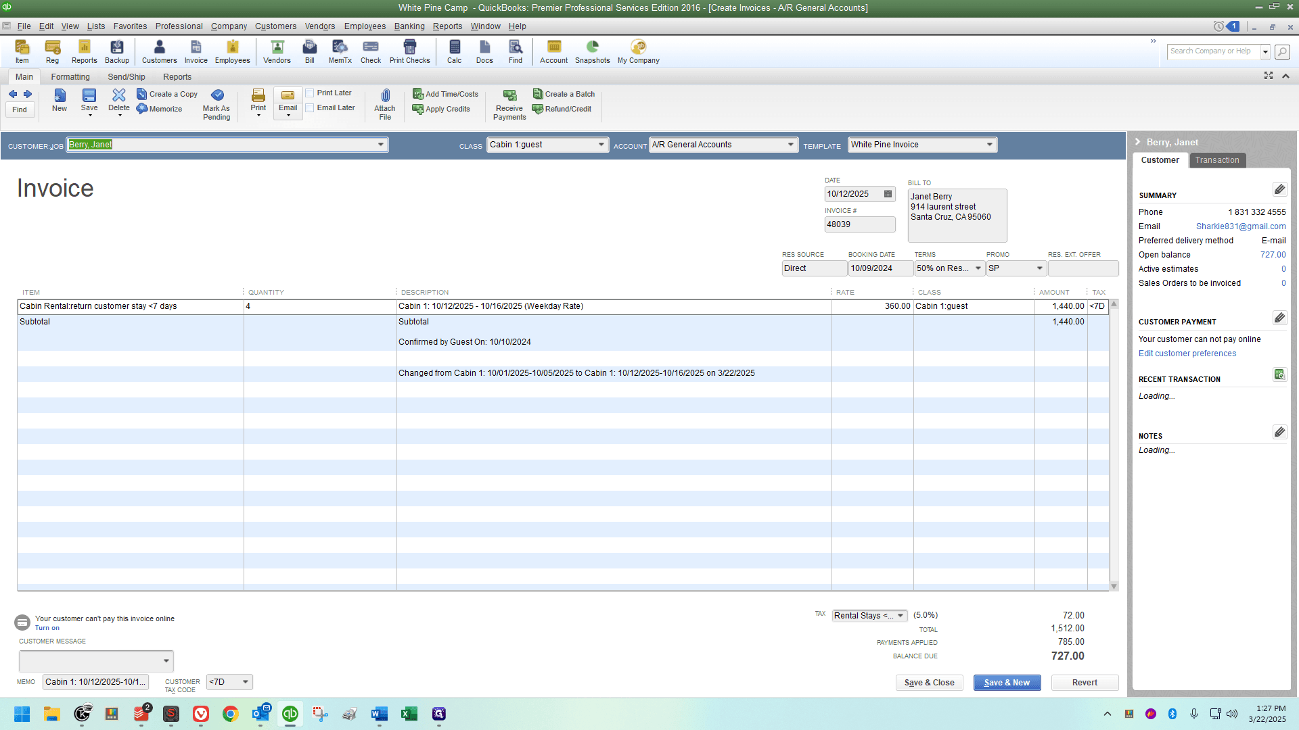This screenshot has height=730, width=1299.
Task: Switch to the Send/Ship ribbon tab
Action: pyautogui.click(x=127, y=77)
